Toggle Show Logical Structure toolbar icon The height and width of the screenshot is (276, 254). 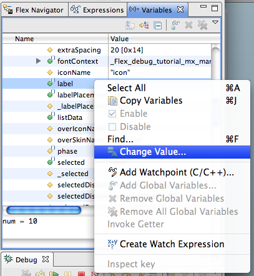pos(144,26)
